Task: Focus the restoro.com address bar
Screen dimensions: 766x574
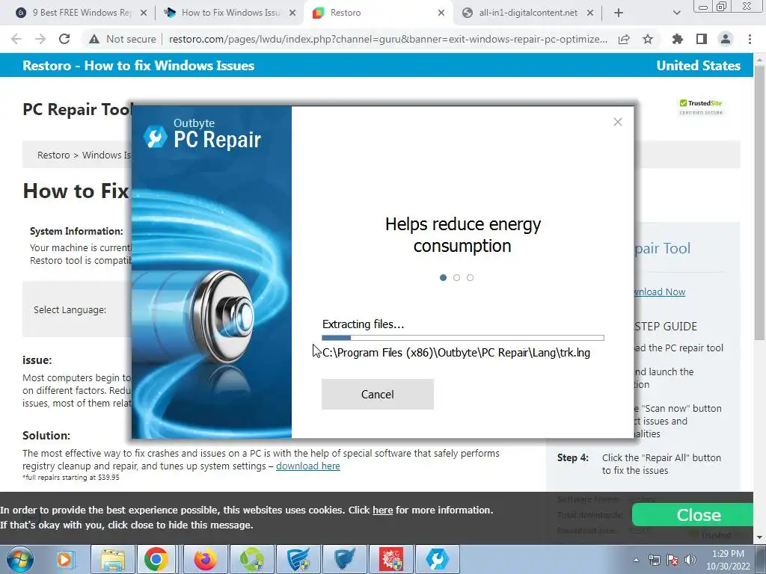Action: 388,39
